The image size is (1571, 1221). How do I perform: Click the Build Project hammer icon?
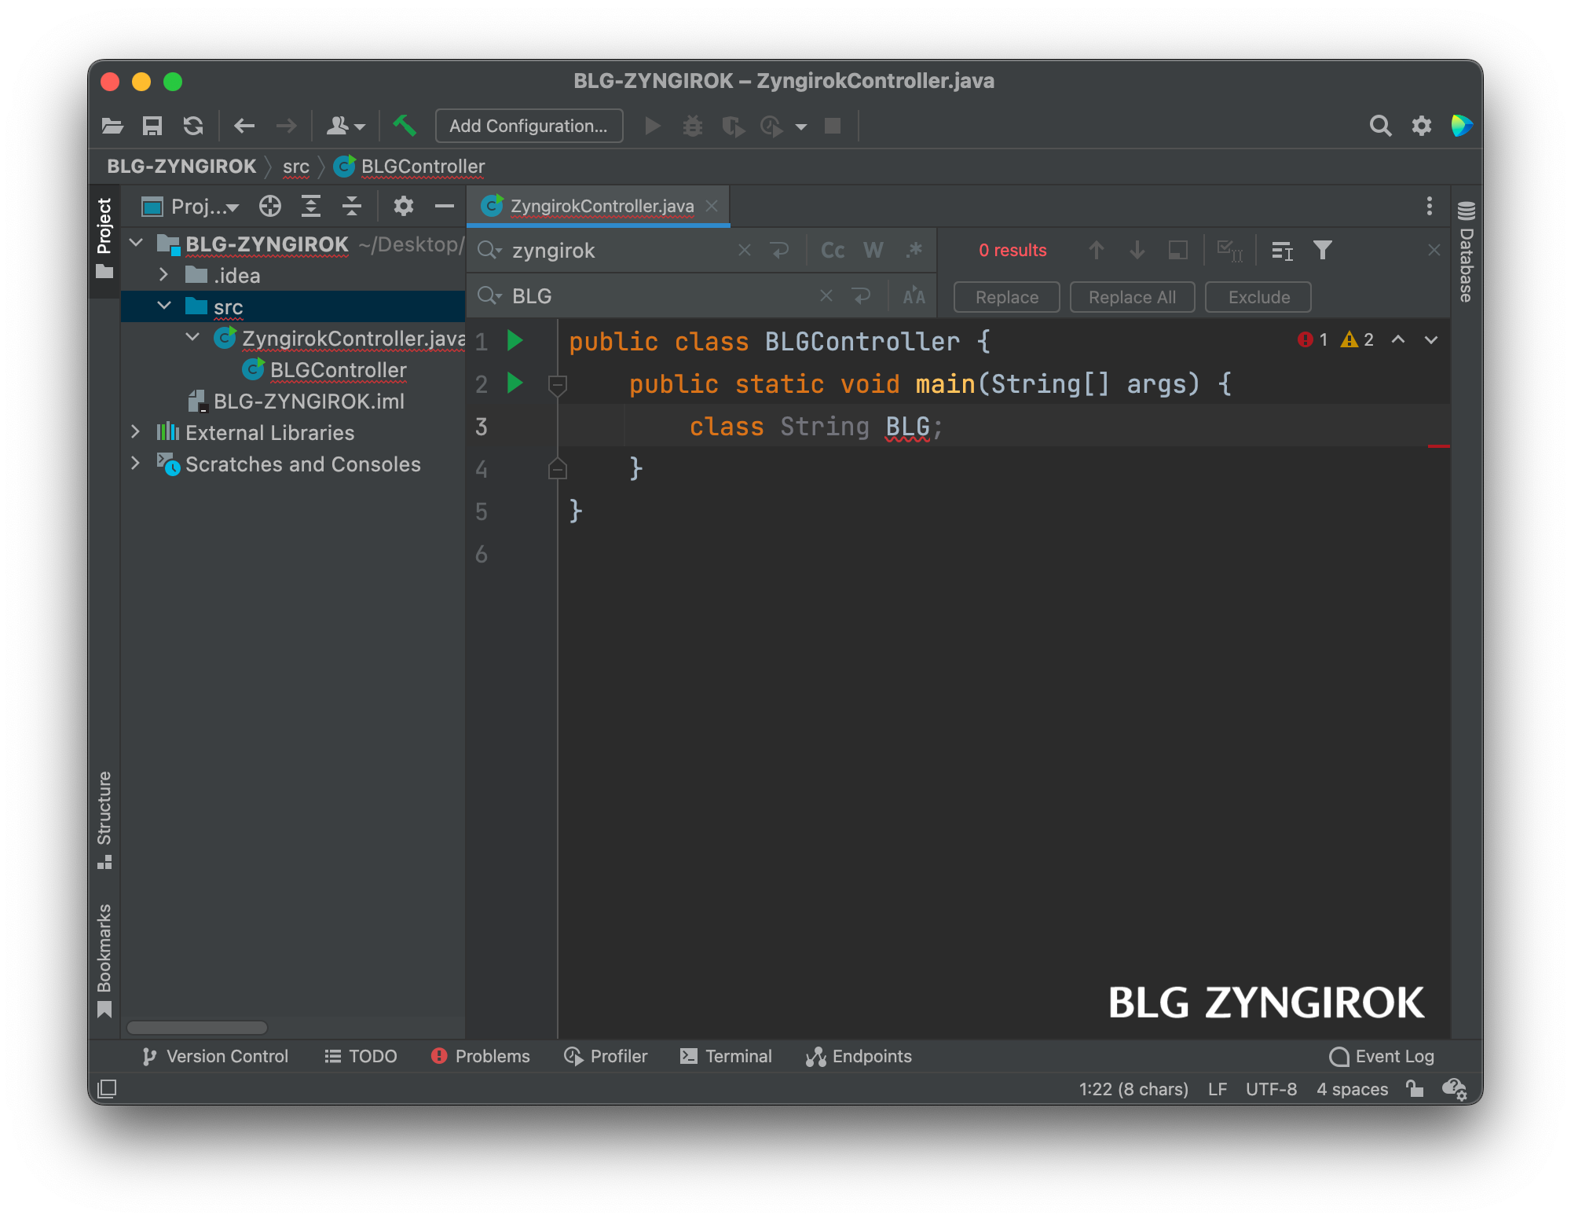[405, 126]
